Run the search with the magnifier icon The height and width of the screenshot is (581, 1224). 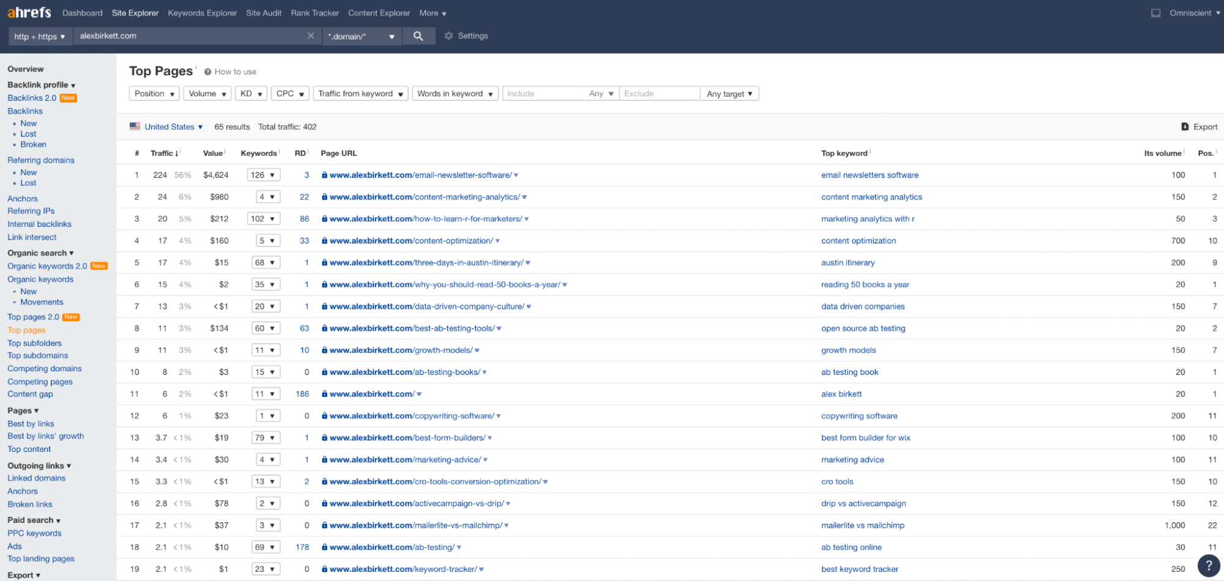[x=419, y=35]
